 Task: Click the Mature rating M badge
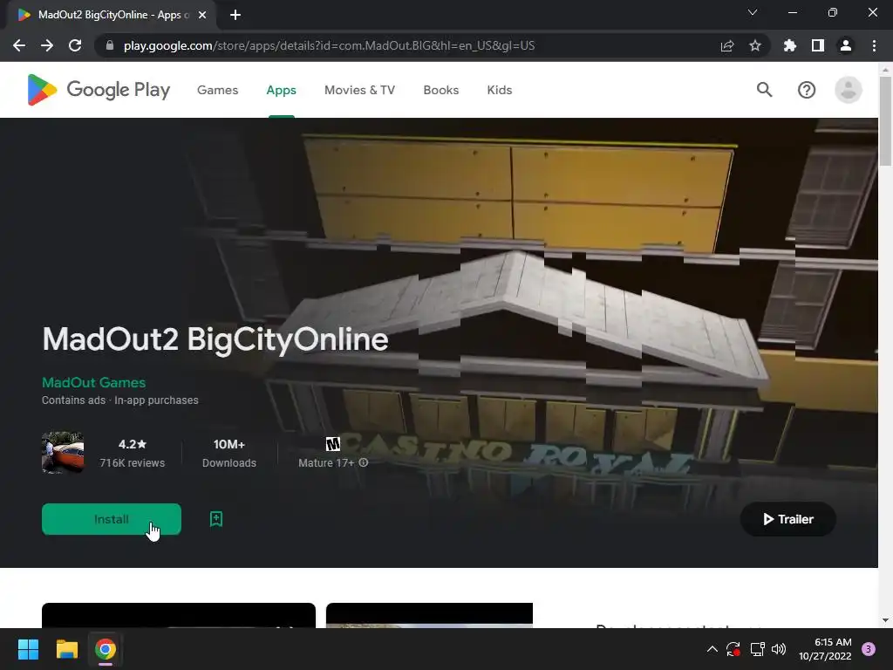(x=332, y=444)
